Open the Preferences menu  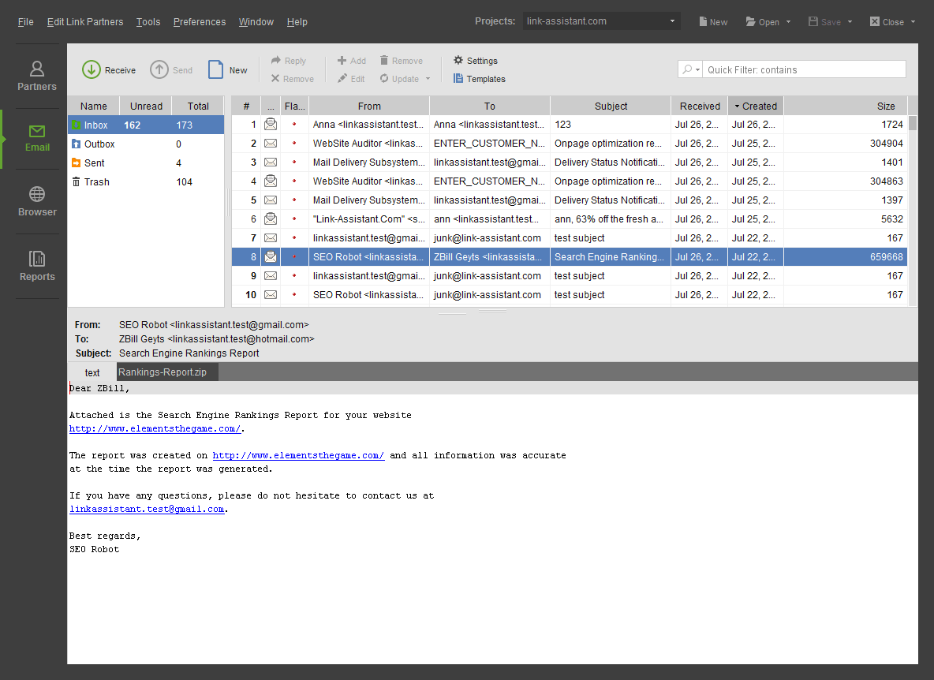coord(199,22)
